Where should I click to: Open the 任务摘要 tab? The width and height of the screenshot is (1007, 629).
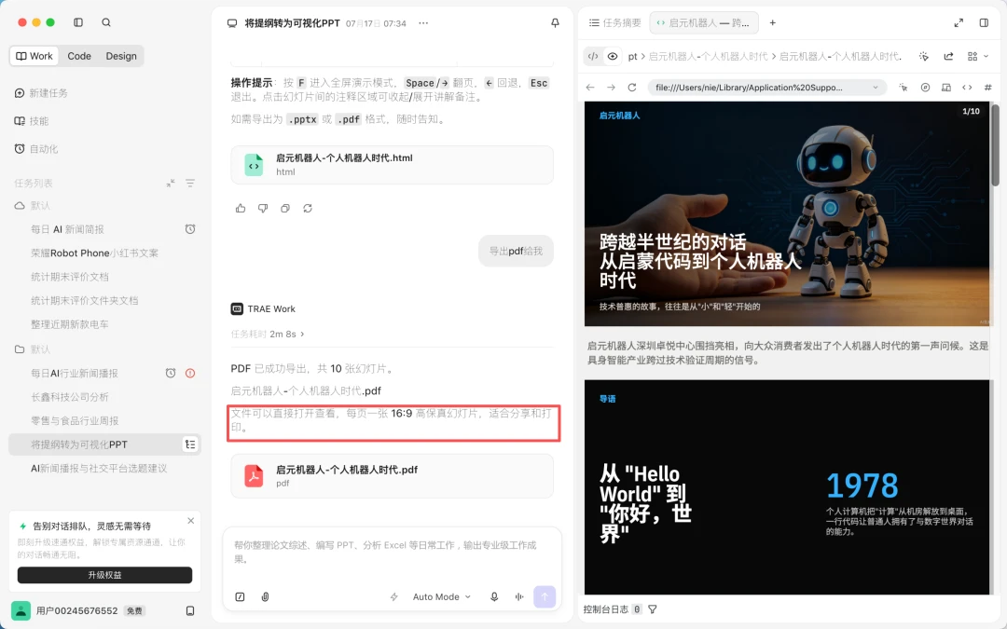[x=615, y=22]
